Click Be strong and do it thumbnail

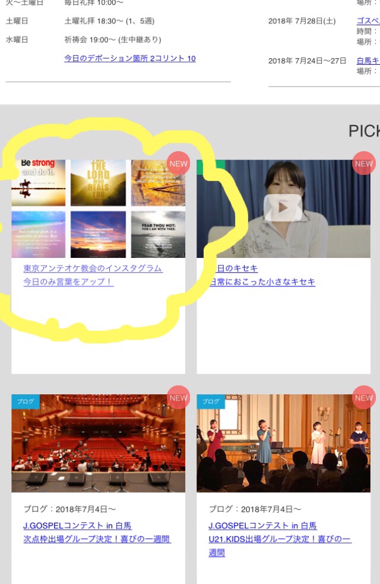coord(39,183)
